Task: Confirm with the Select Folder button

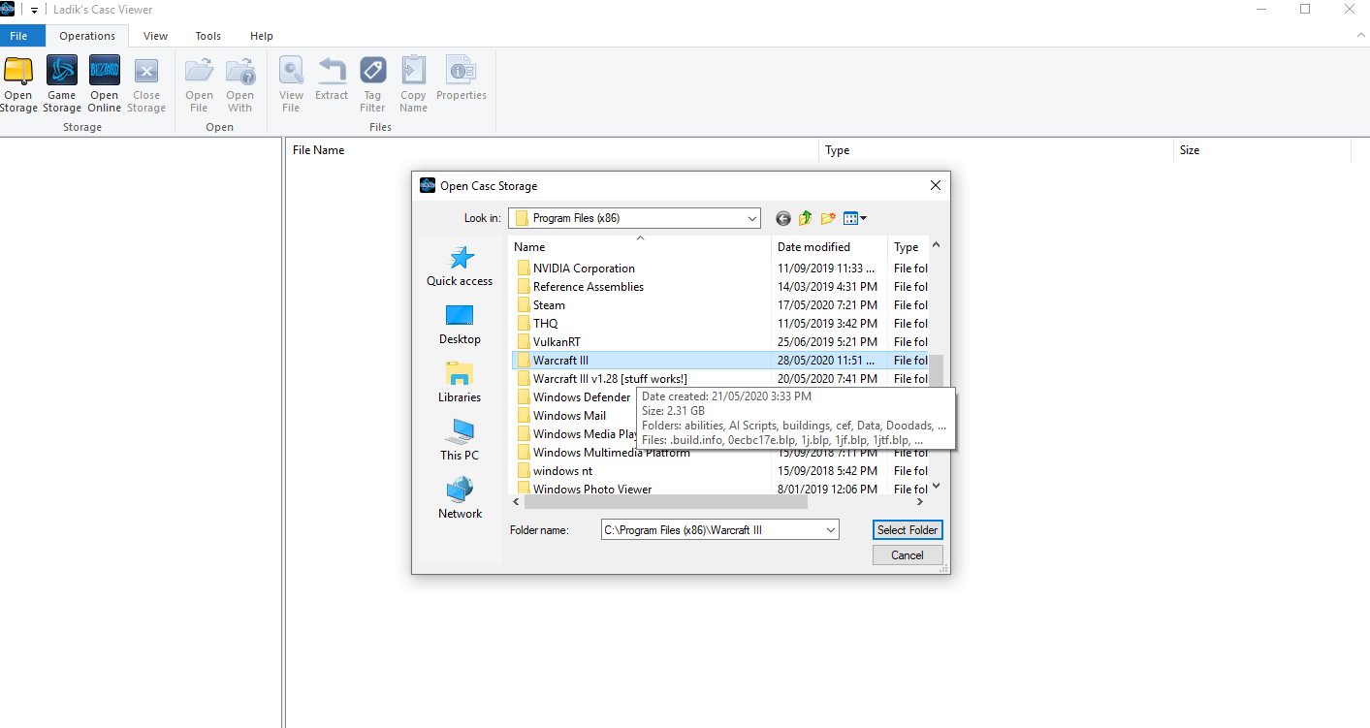Action: point(908,530)
